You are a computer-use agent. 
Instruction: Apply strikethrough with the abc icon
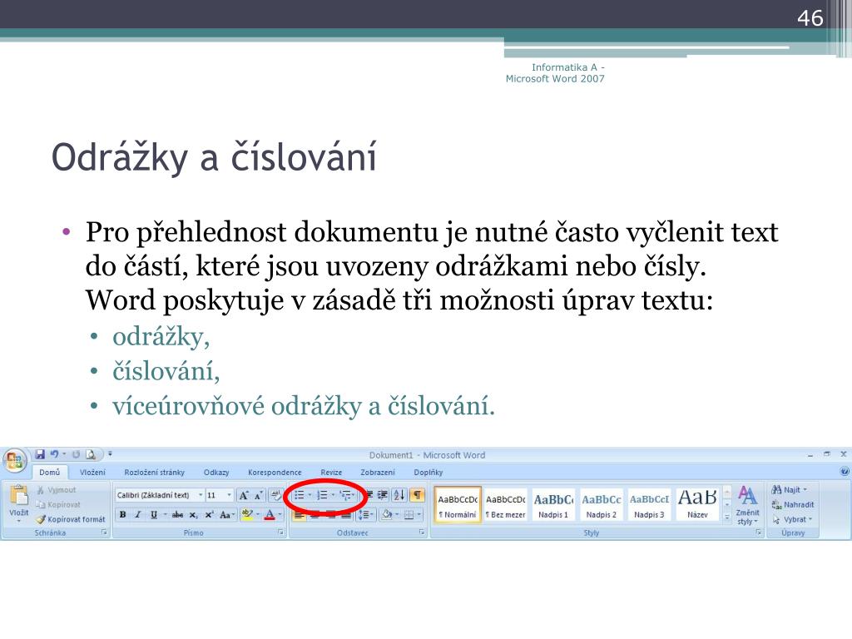[x=177, y=515]
